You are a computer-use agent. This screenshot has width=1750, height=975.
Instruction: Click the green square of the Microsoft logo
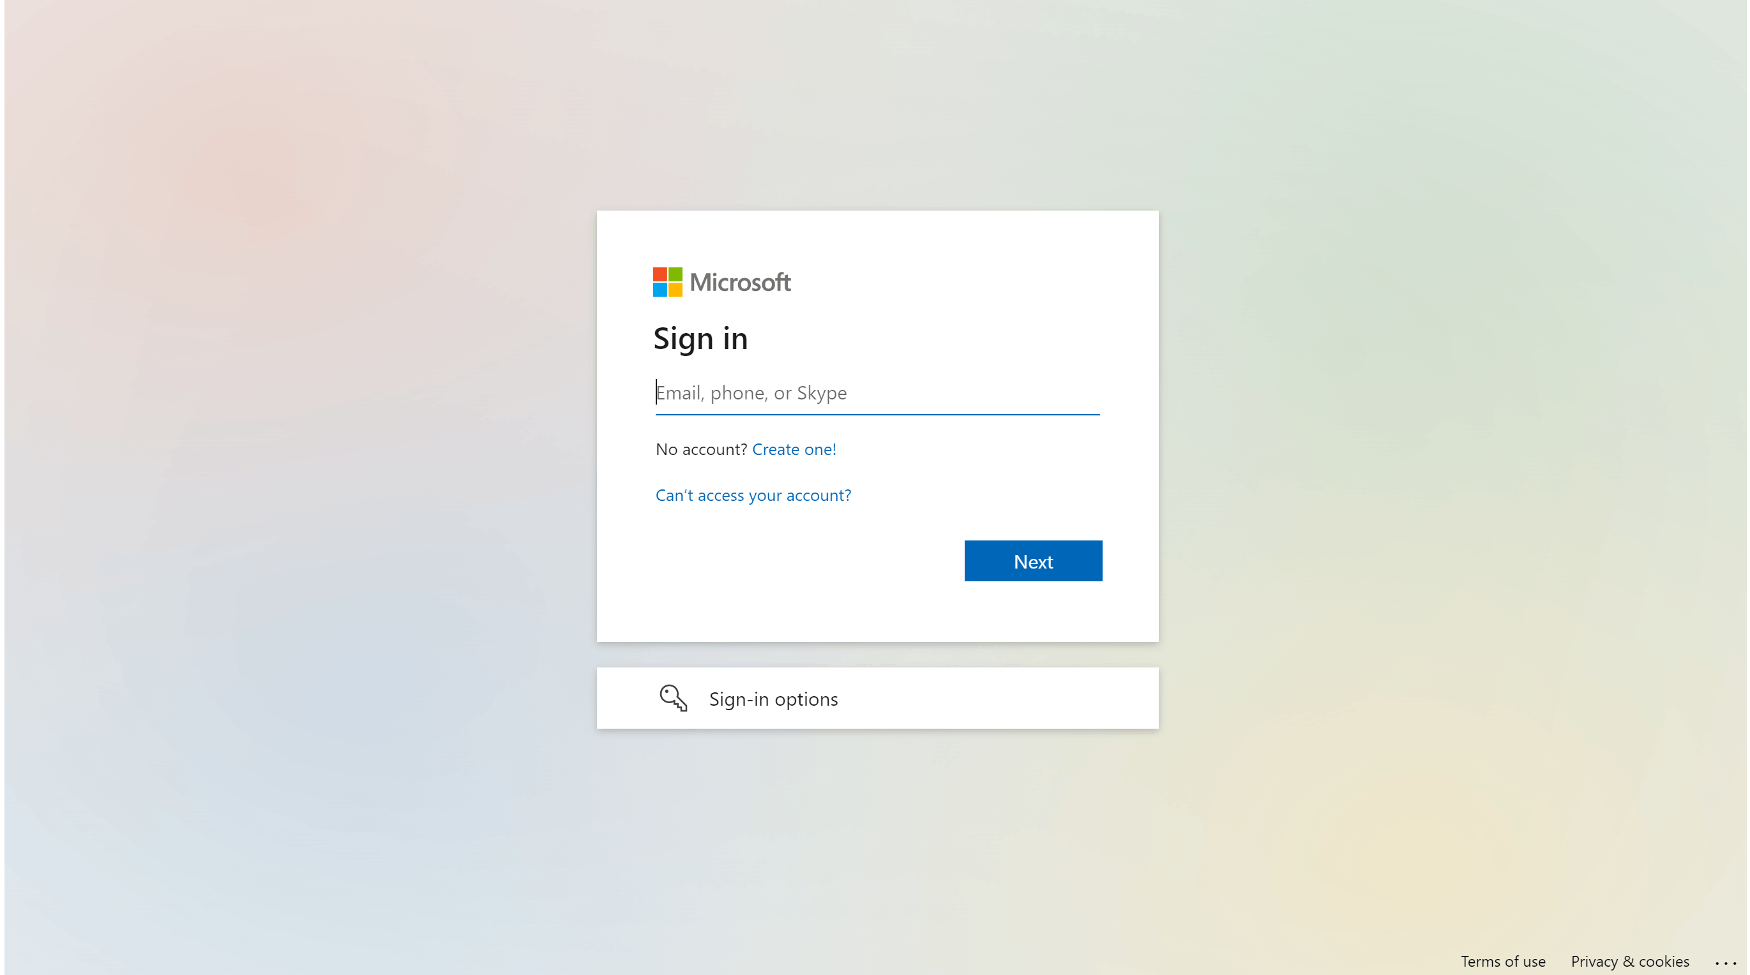point(675,274)
